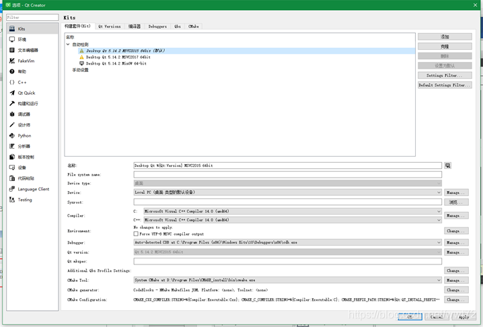Click Browse button next to Sysroot

[x=456, y=202]
